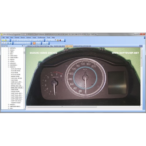Switch to the SUZUKI ERTIGA 2019 tab
This screenshot has width=146, height=146.
[82, 46]
